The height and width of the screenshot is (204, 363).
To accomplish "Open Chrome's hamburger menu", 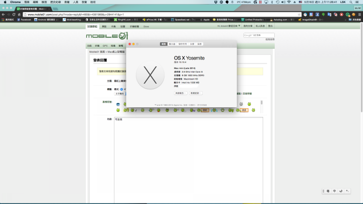I will pyautogui.click(x=359, y=14).
